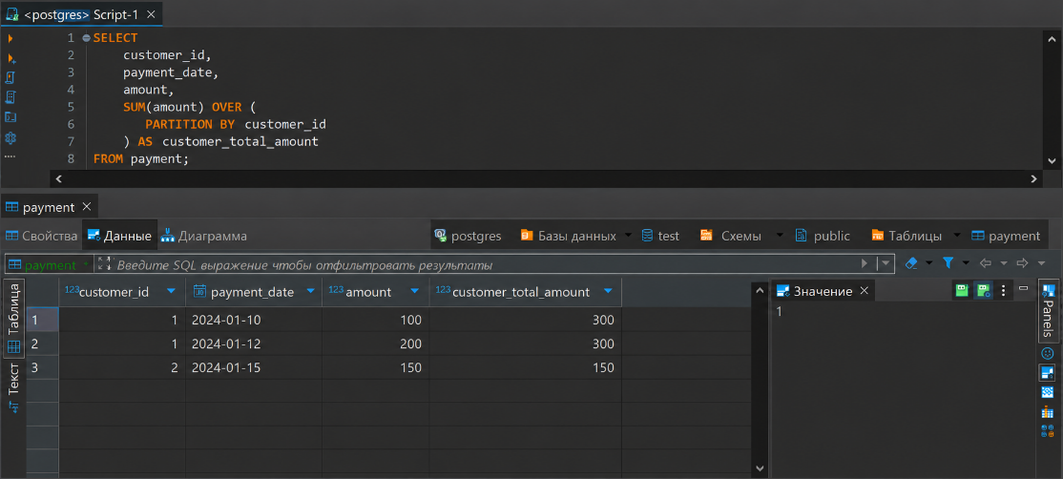Click the explain execution plan icon
This screenshot has height=479, width=1063.
pos(10,97)
